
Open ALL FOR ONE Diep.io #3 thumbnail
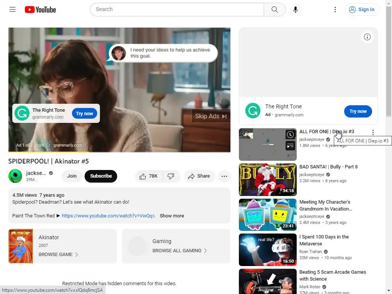click(268, 144)
